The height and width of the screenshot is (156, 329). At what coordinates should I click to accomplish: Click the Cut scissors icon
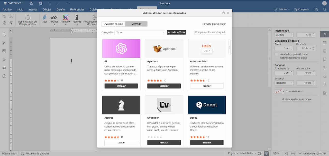click(x=11, y=17)
